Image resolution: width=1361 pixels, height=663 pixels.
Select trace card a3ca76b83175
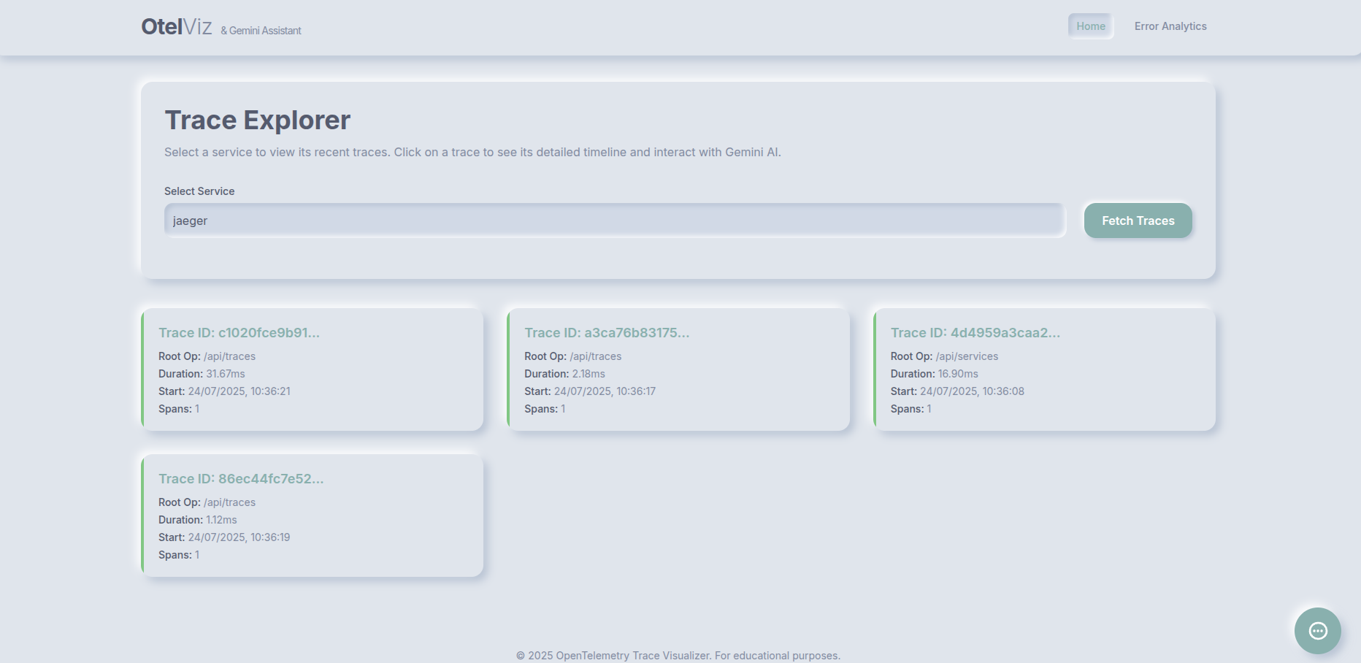pyautogui.click(x=678, y=369)
